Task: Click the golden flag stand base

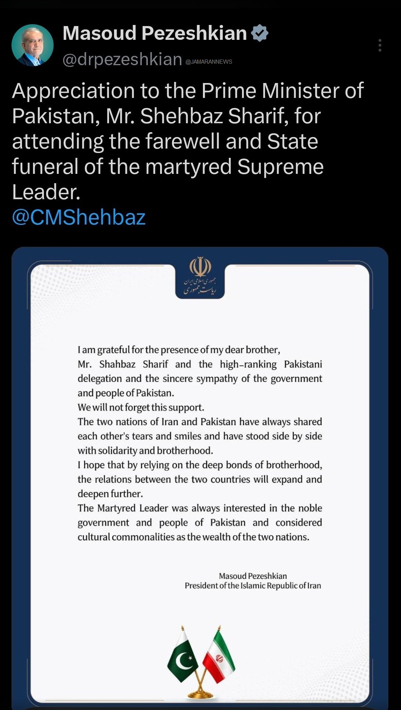Action: click(200, 695)
